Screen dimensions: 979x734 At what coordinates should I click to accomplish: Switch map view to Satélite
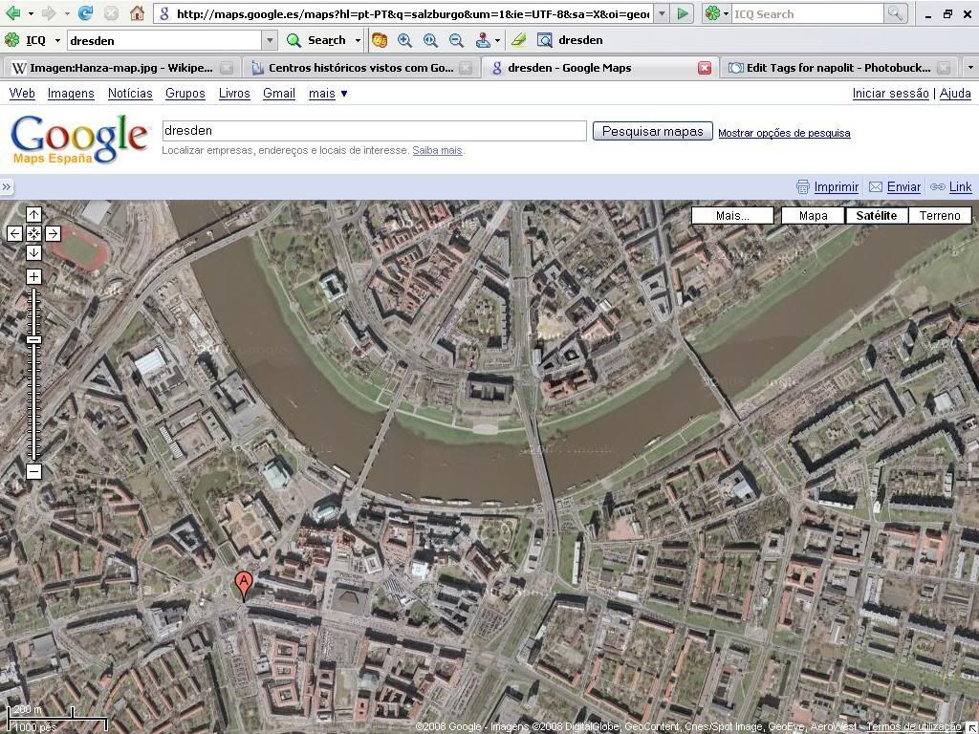876,215
